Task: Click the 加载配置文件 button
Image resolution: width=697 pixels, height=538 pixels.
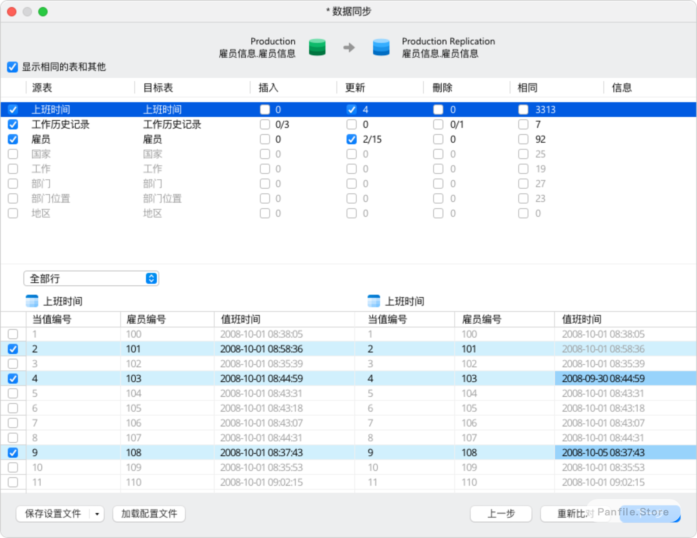Action: tap(149, 514)
